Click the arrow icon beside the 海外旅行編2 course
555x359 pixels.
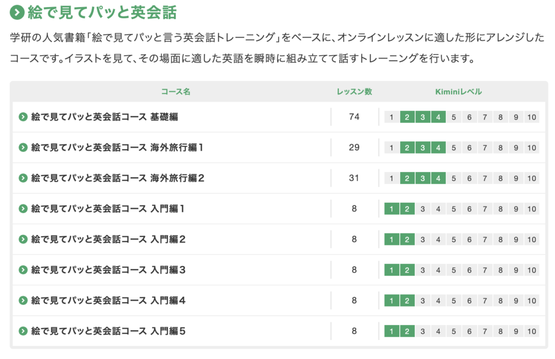click(x=23, y=178)
